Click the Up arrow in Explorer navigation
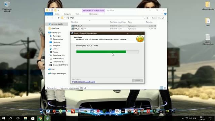Image resolution: width=215 pixels, height=121 pixels. point(58,18)
